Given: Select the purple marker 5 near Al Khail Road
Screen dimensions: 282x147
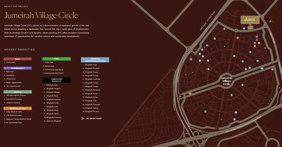Looking at the screenshot, I should 207,45.
